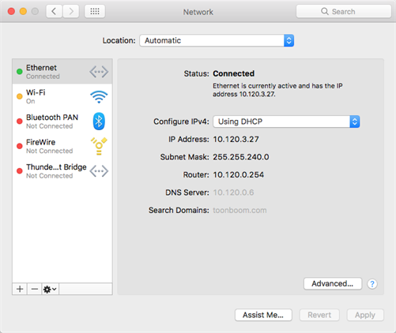Open the Location dropdown set to Automatic

pos(217,40)
